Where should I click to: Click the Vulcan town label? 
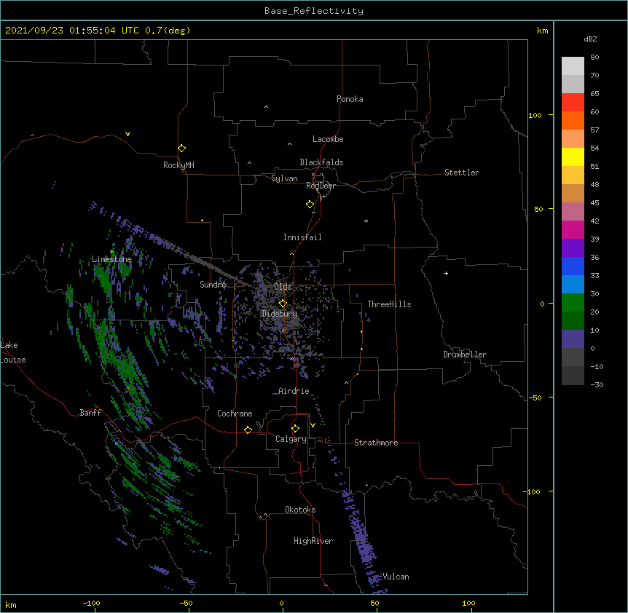[x=396, y=577]
